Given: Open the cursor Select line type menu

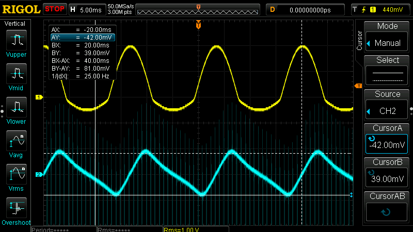Looking at the screenshot, I should pyautogui.click(x=388, y=71).
